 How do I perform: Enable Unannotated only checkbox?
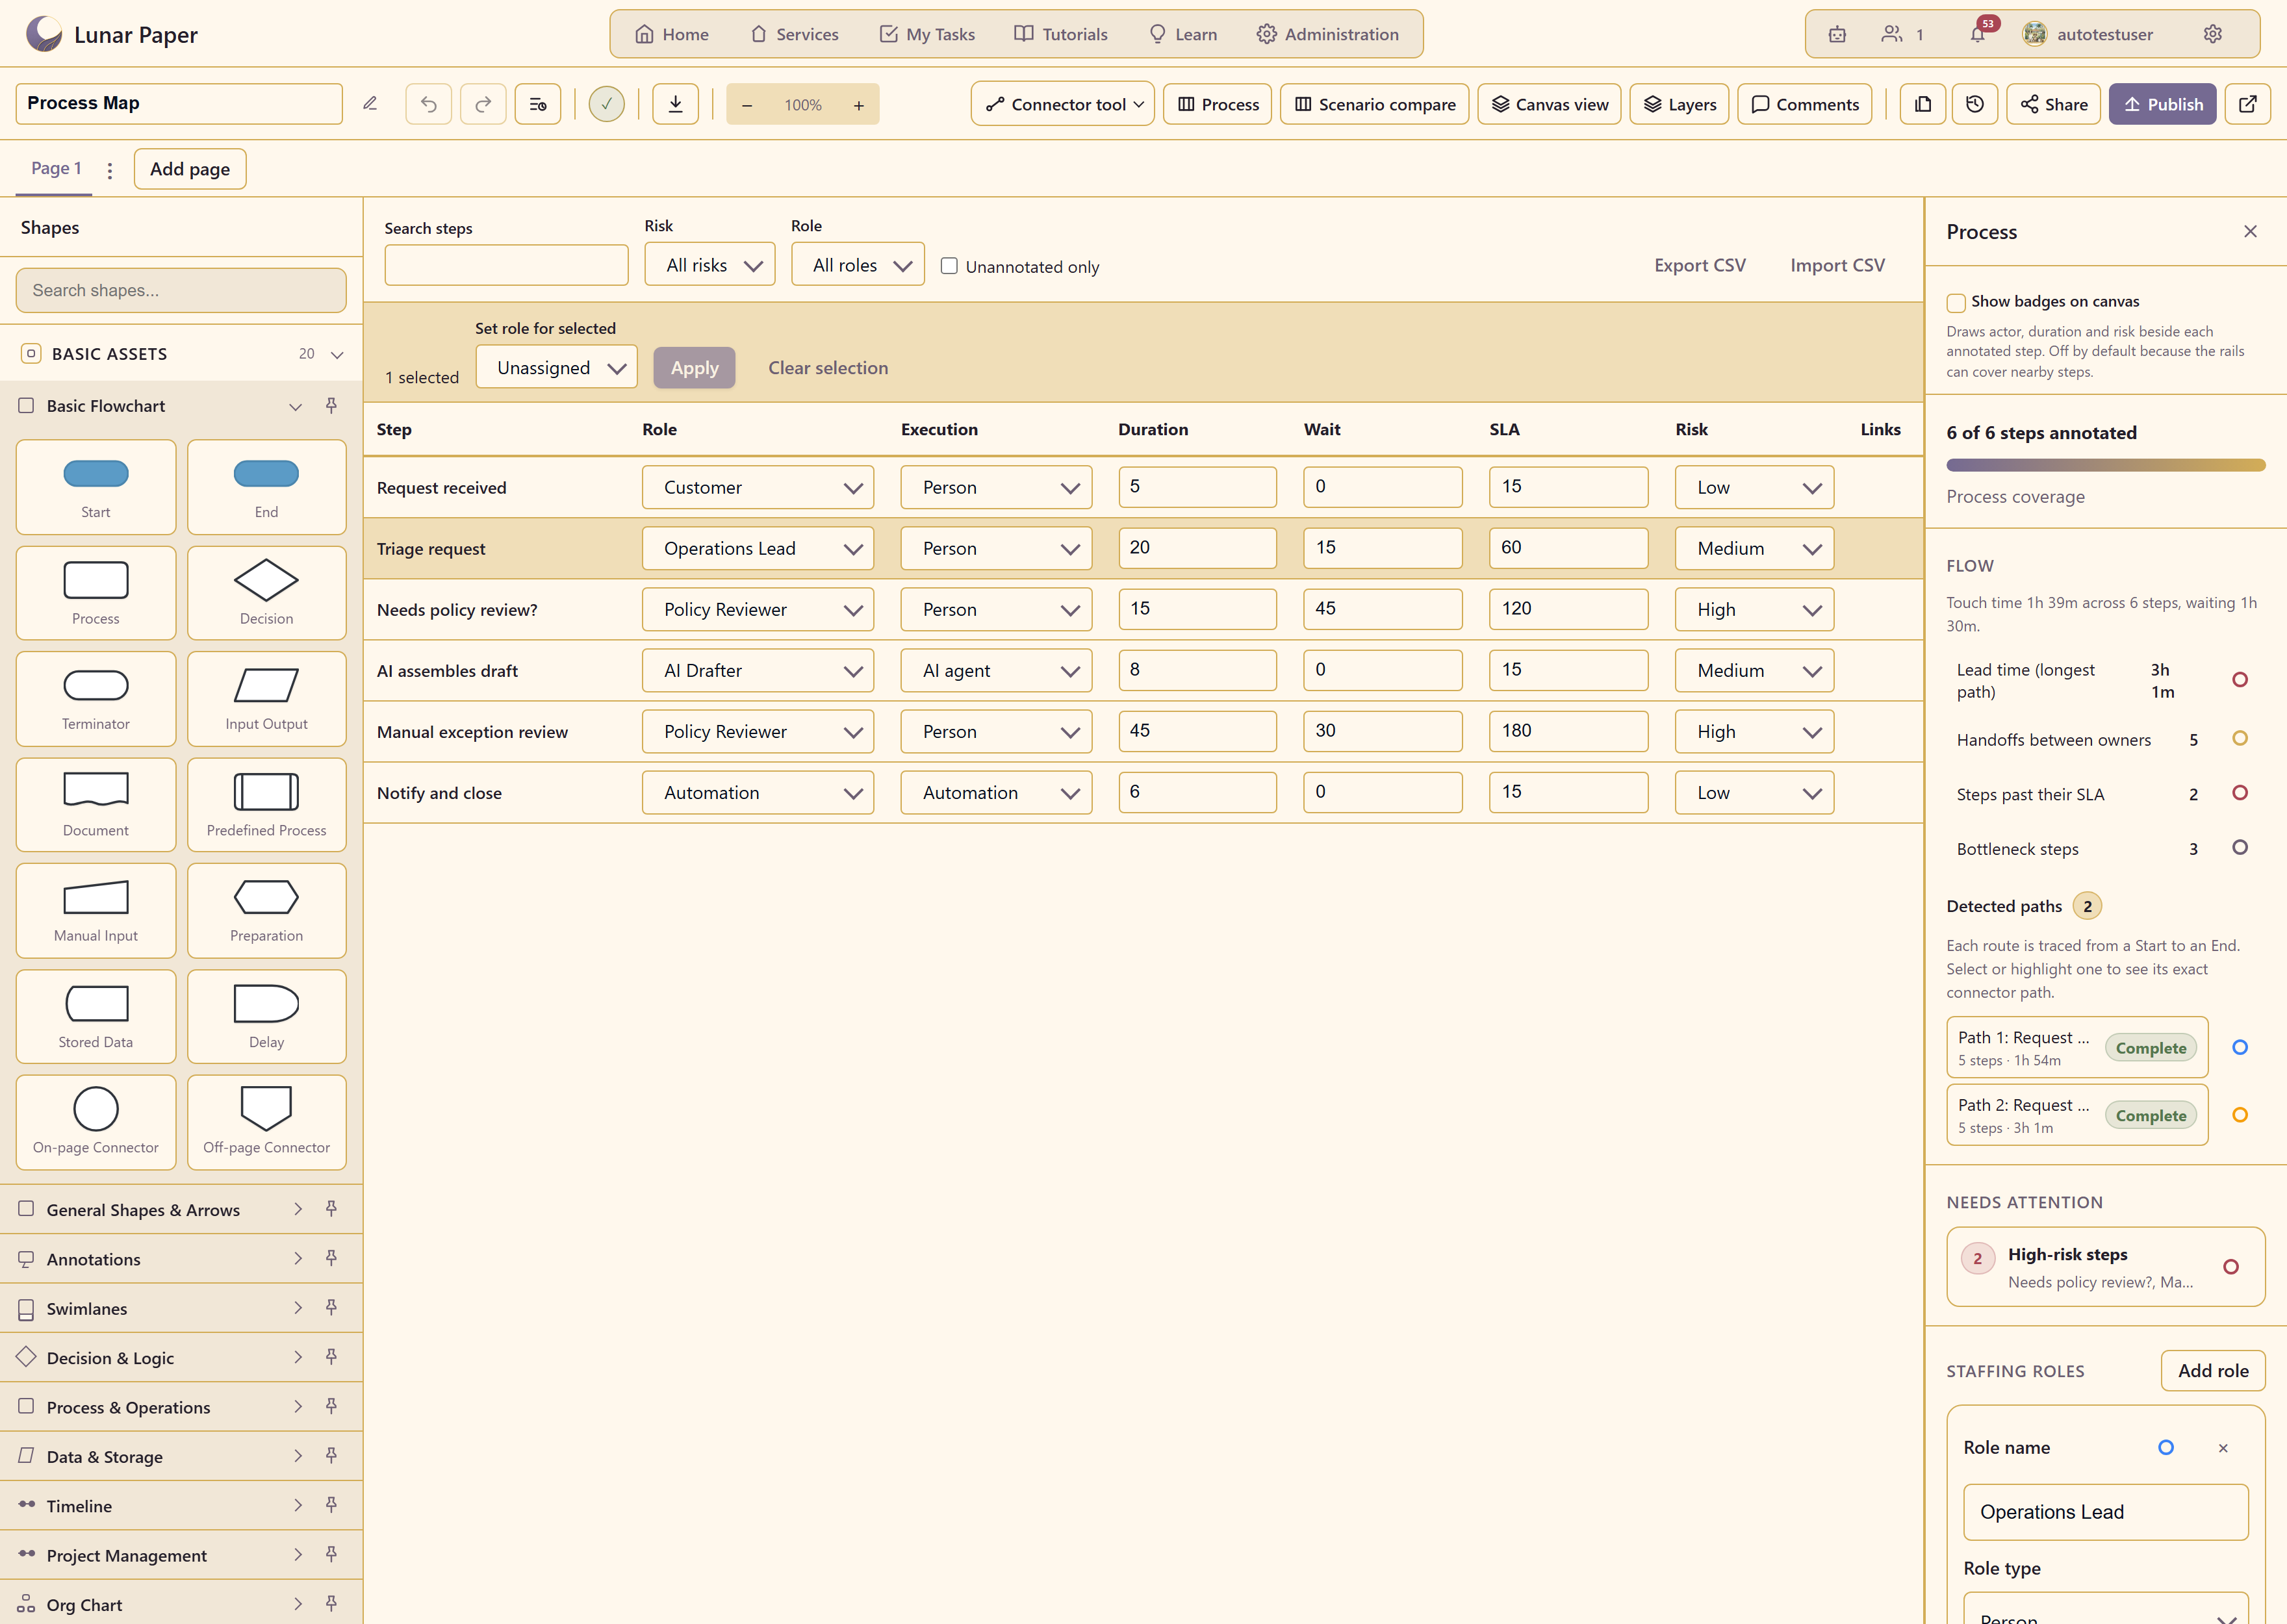(949, 266)
